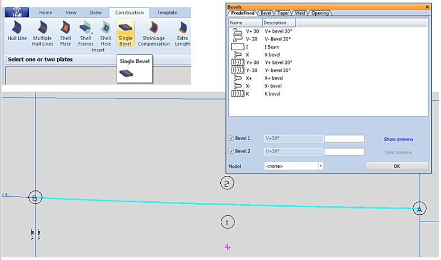Image resolution: width=441 pixels, height=260 pixels.
Task: Click the Extra Length tool
Action: click(x=182, y=33)
